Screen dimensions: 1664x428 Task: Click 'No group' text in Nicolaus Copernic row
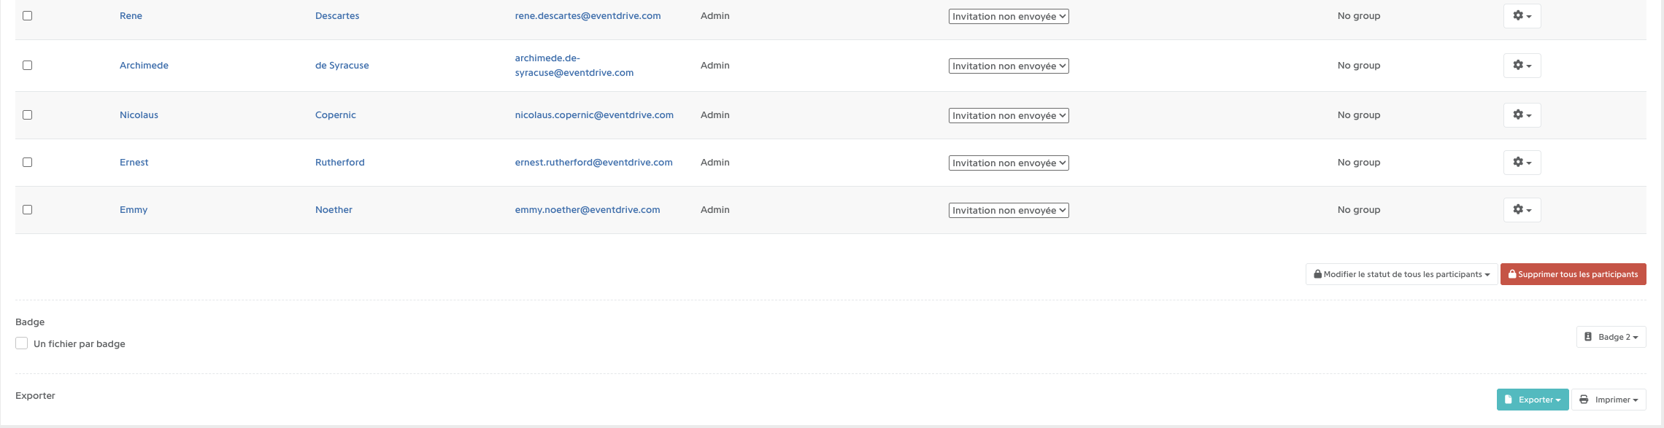[1359, 114]
